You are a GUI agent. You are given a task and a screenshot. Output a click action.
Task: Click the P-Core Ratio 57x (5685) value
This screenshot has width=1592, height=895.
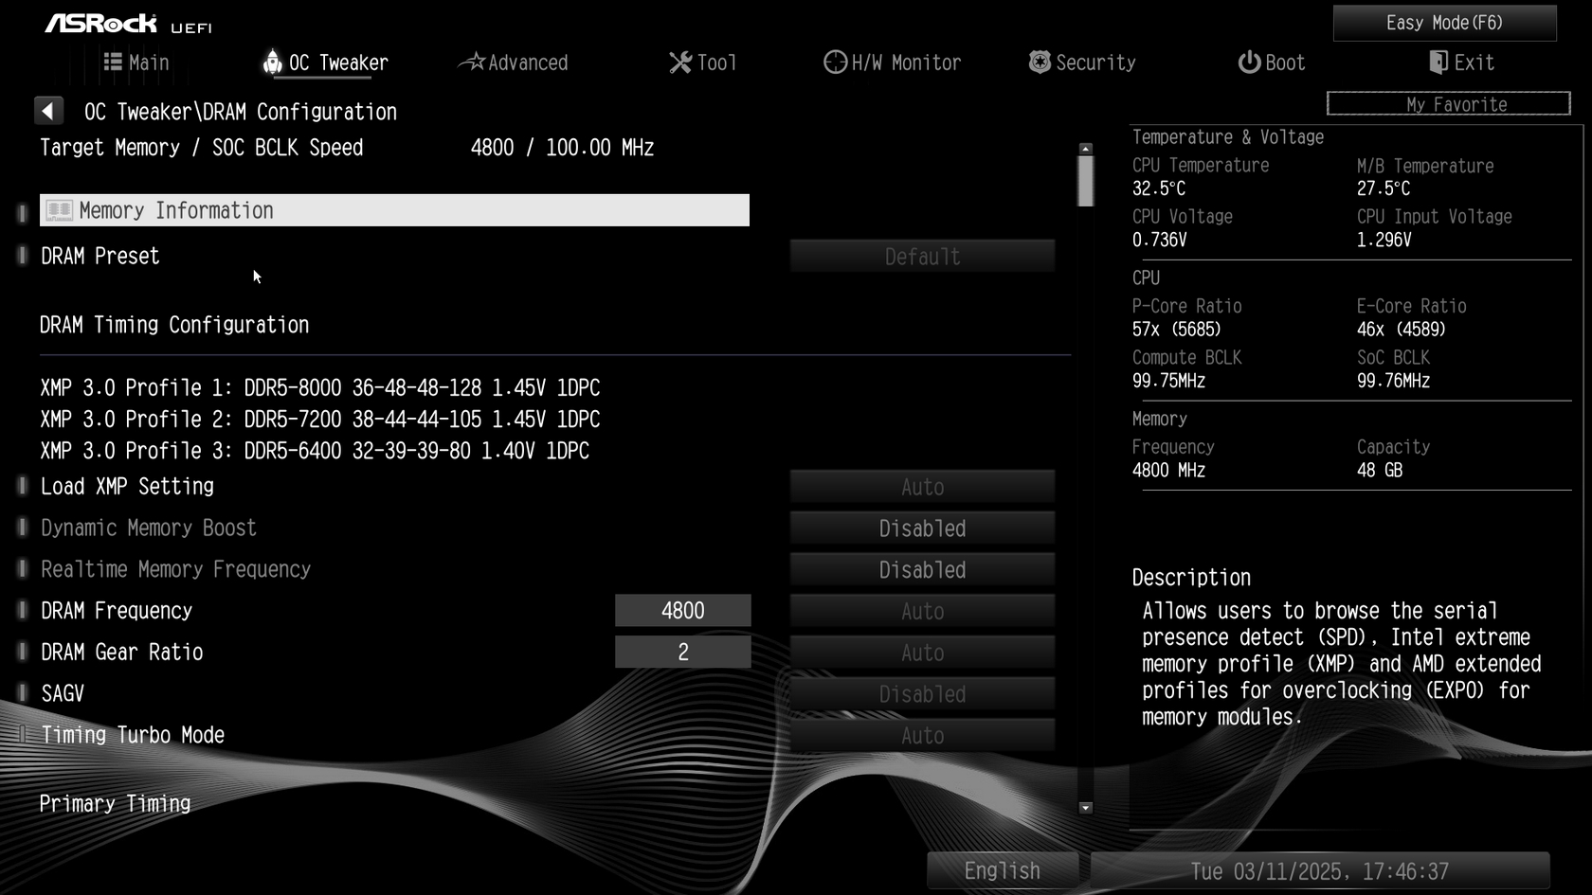pyautogui.click(x=1177, y=330)
